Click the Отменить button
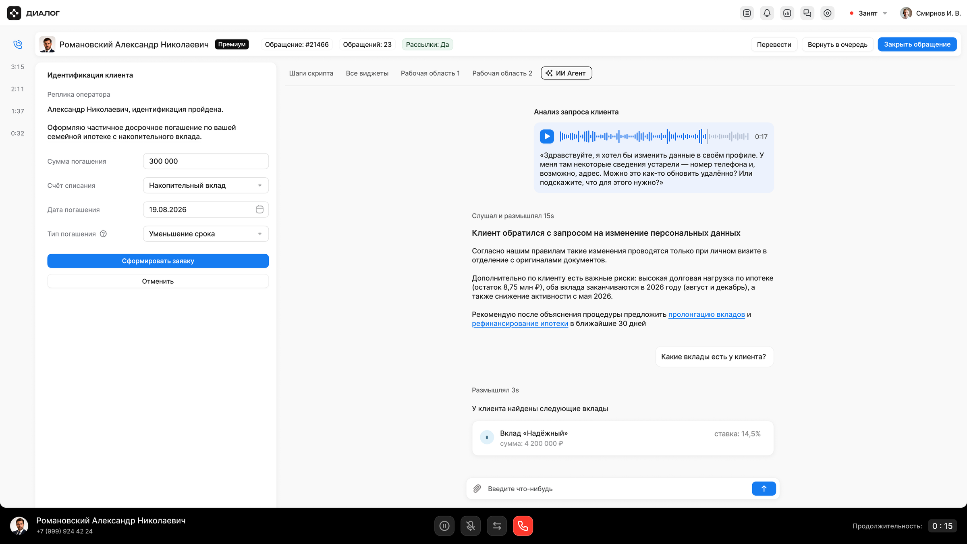 (x=158, y=281)
